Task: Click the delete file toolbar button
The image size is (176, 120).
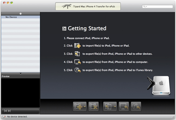Action: tap(93, 106)
